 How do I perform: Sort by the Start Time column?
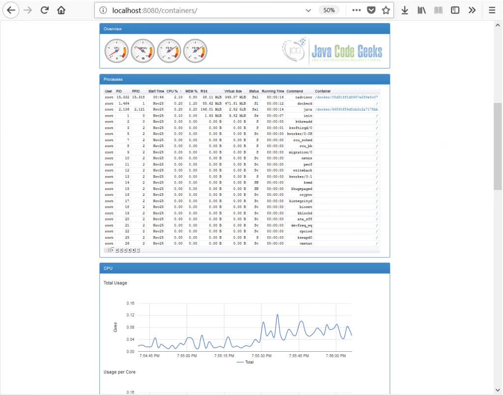click(156, 91)
